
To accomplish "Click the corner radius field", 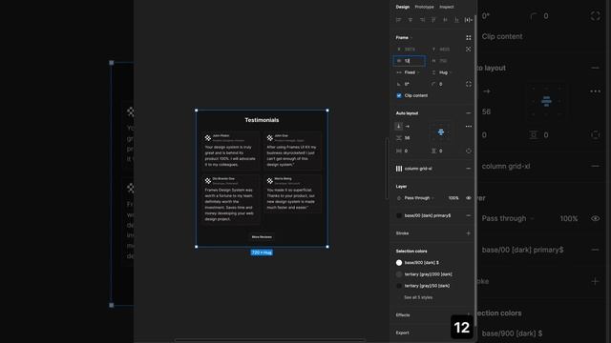I will pyautogui.click(x=444, y=85).
